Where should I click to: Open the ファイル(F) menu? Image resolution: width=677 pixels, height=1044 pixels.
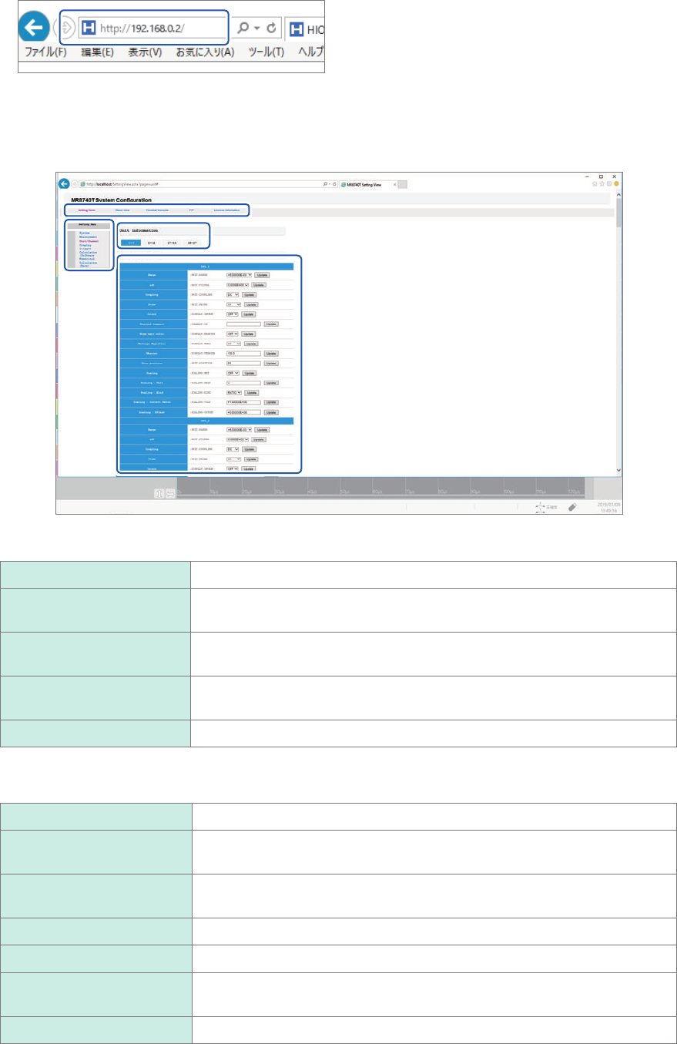(47, 52)
